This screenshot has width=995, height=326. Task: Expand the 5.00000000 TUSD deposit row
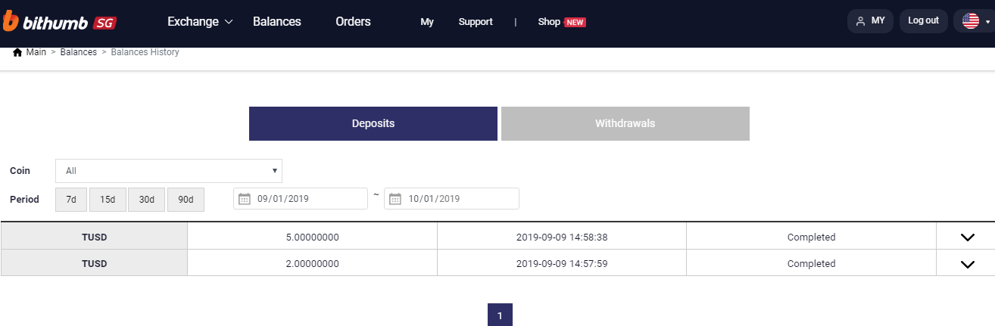pos(967,237)
